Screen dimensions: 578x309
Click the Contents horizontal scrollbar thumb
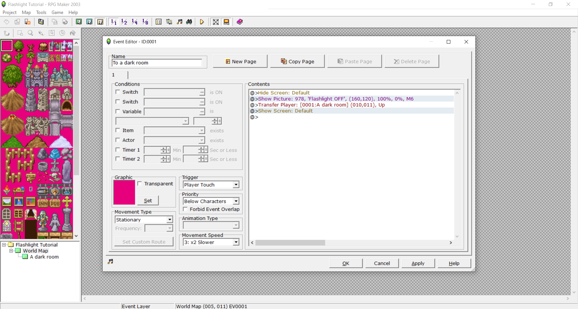[290, 243]
